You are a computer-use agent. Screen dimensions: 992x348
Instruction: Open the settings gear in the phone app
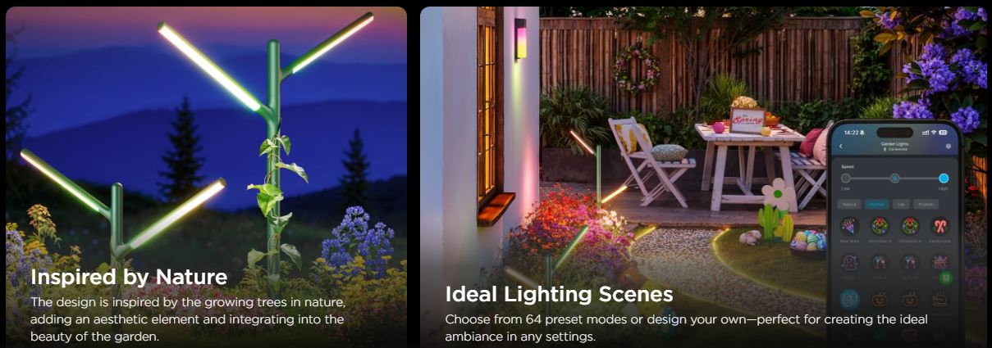949,146
